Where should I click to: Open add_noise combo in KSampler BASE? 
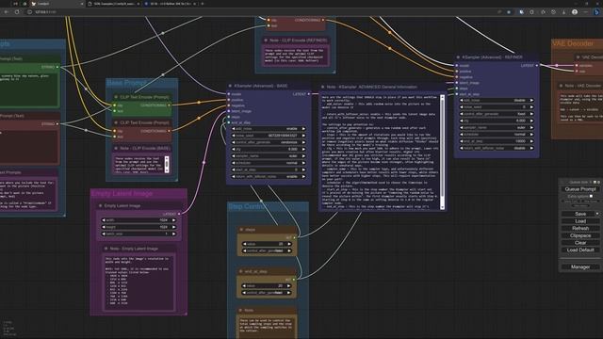click(268, 129)
